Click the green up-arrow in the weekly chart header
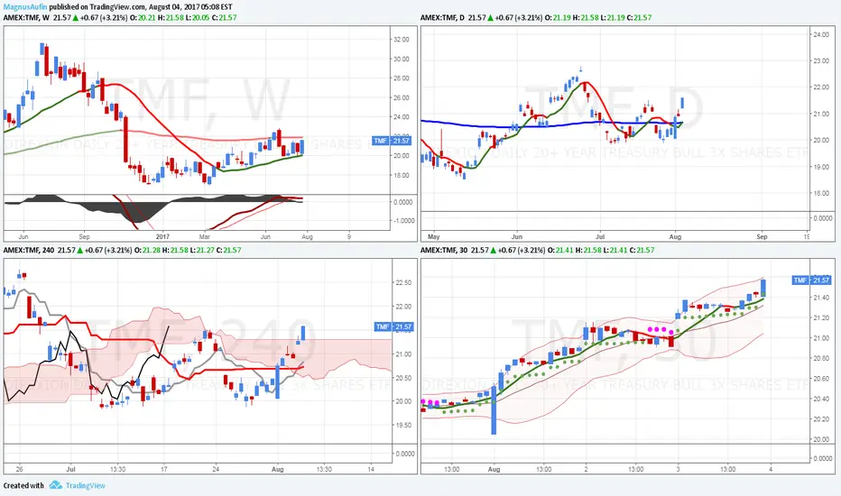This screenshot has height=496, width=841. point(76,17)
